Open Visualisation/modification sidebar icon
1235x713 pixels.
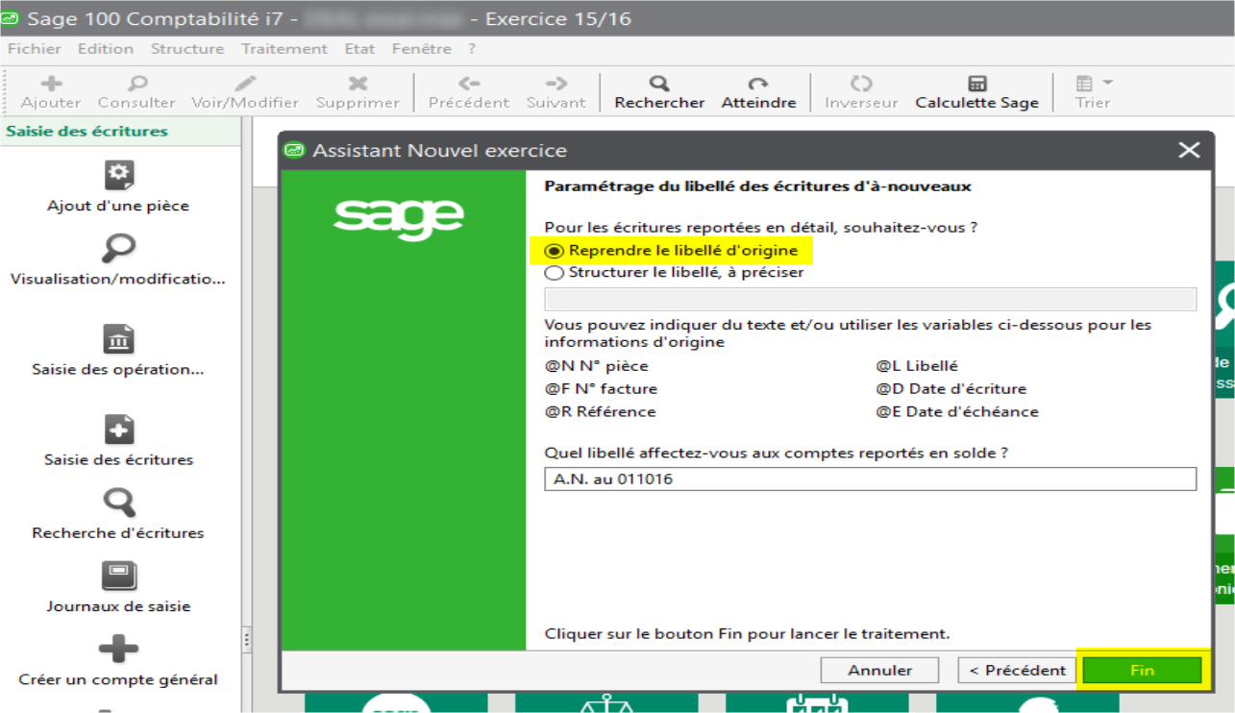pos(118,249)
